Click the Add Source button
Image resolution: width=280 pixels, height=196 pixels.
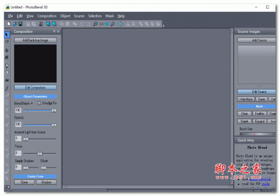pos(256,40)
